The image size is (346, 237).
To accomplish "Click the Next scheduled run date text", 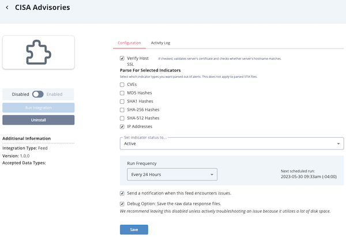I will click(309, 176).
